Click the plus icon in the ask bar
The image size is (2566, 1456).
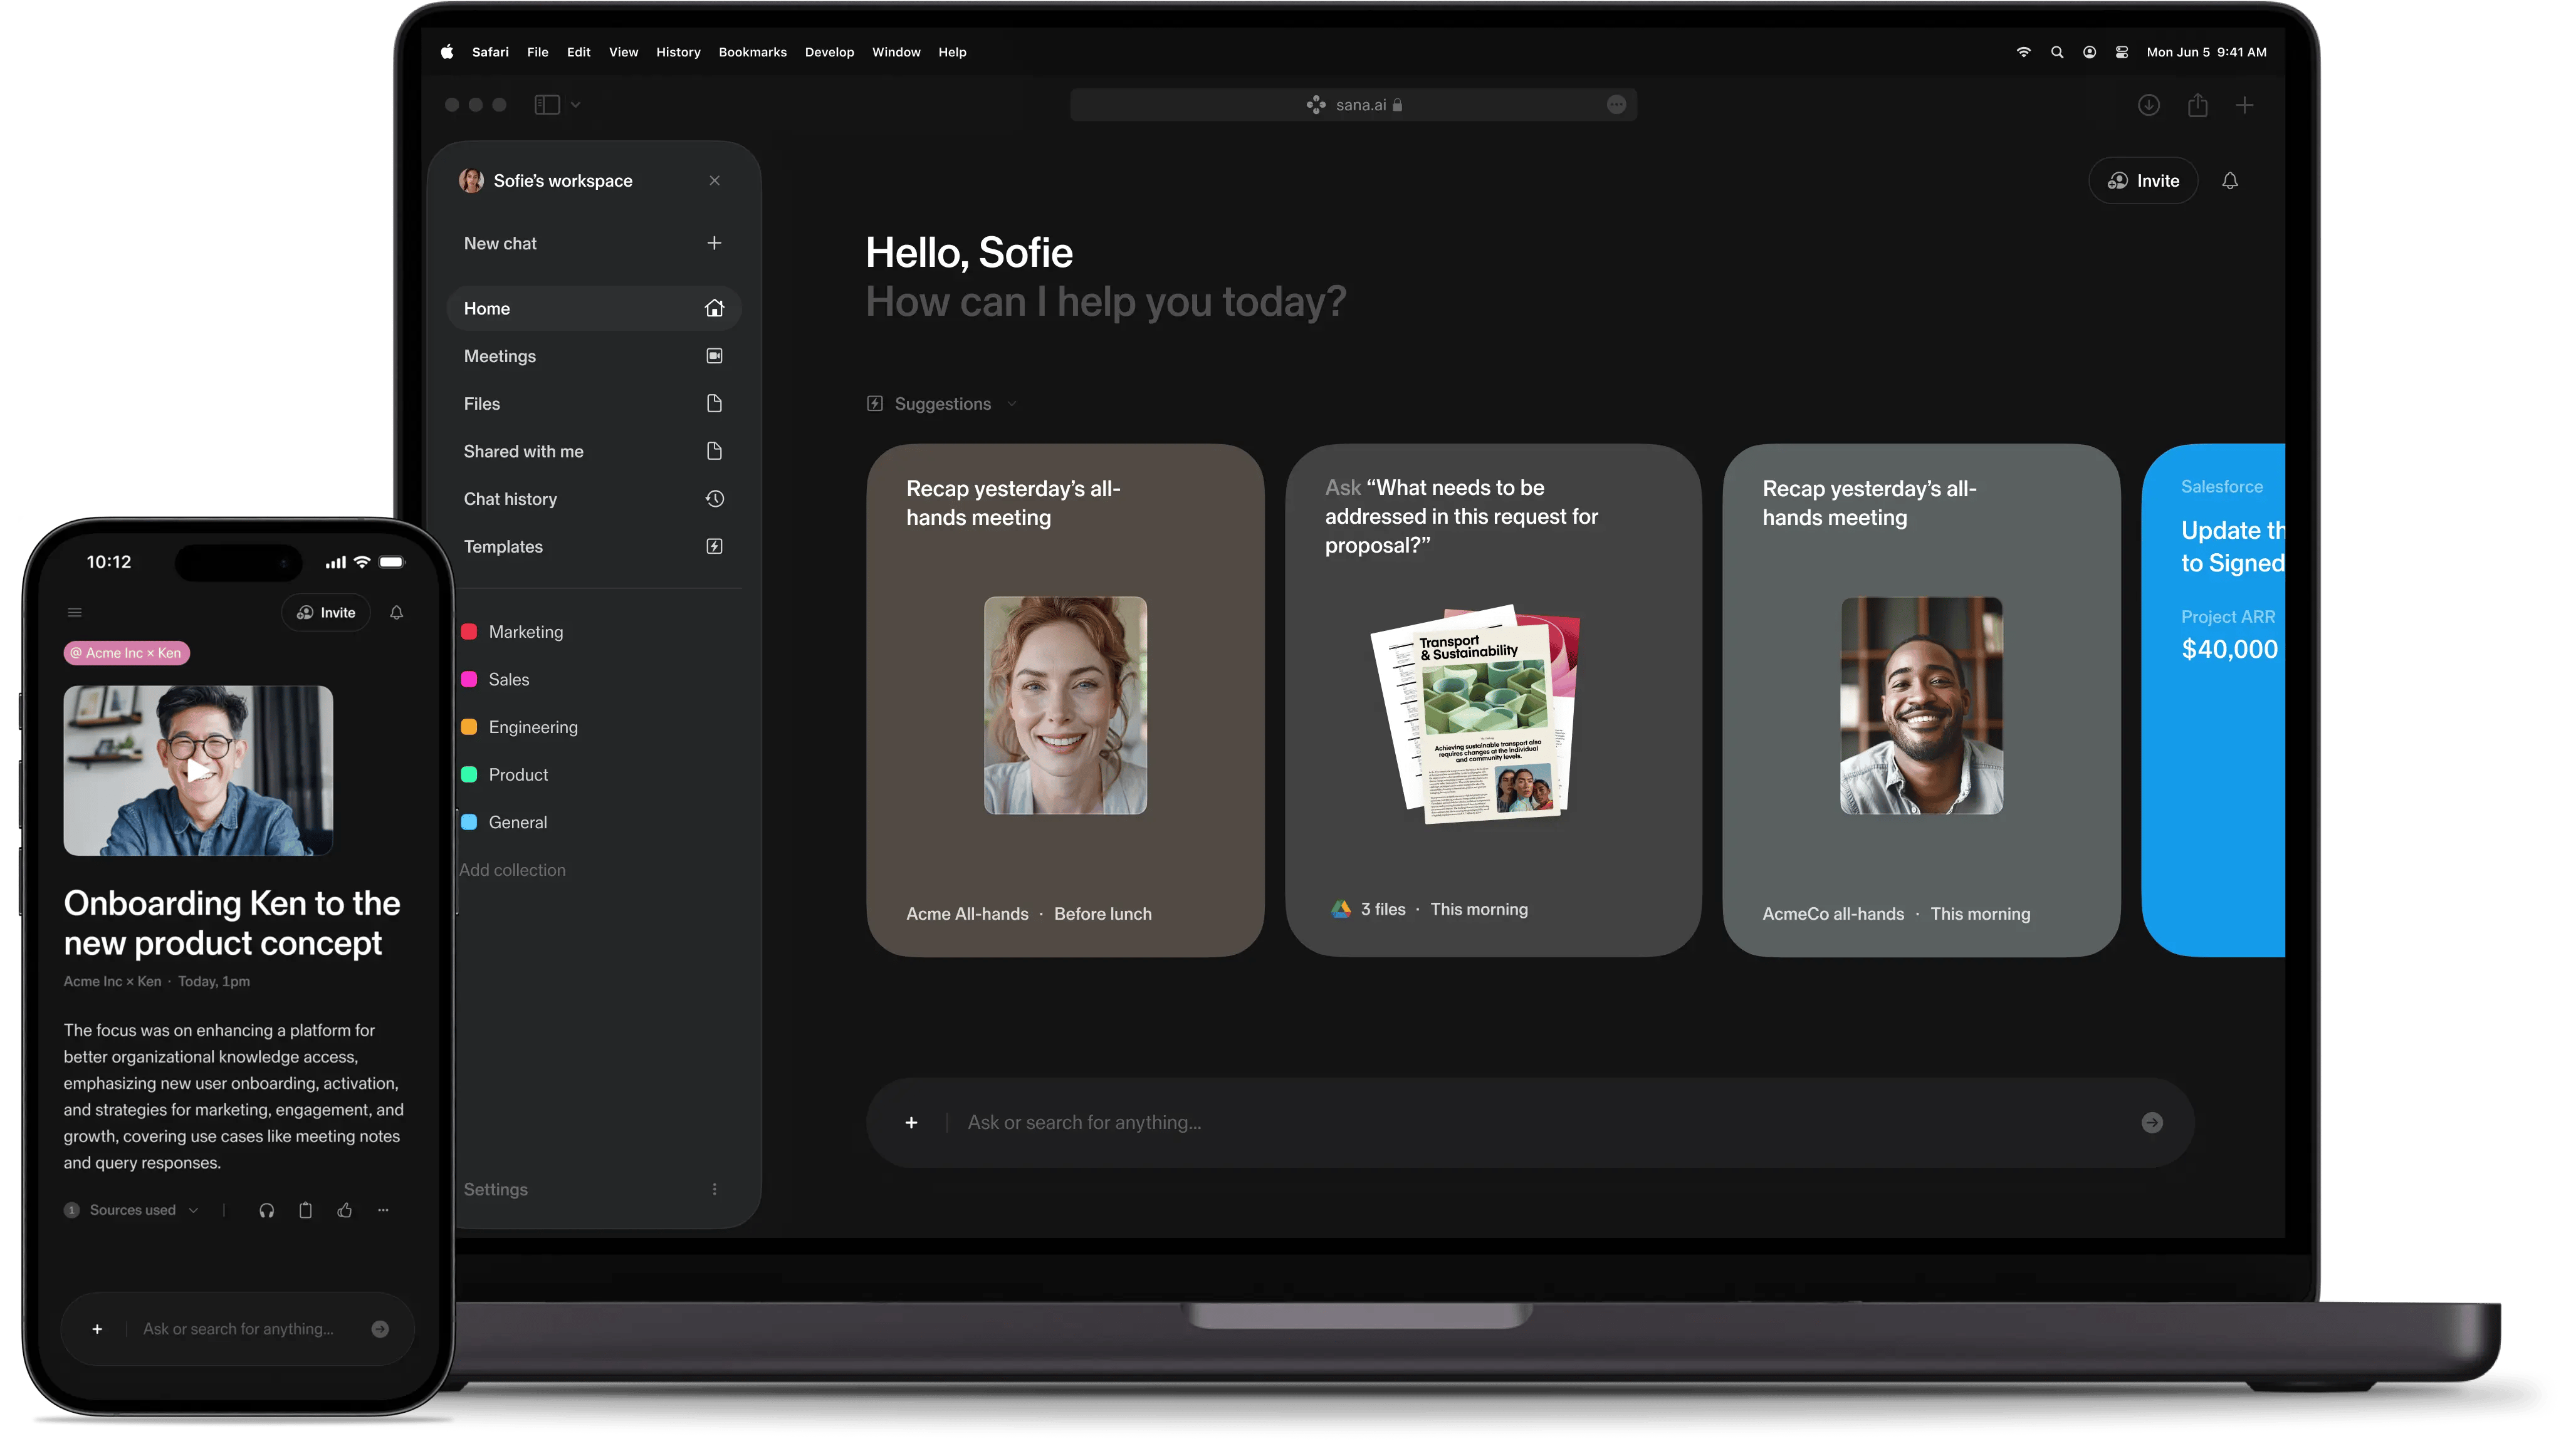pyautogui.click(x=911, y=1122)
